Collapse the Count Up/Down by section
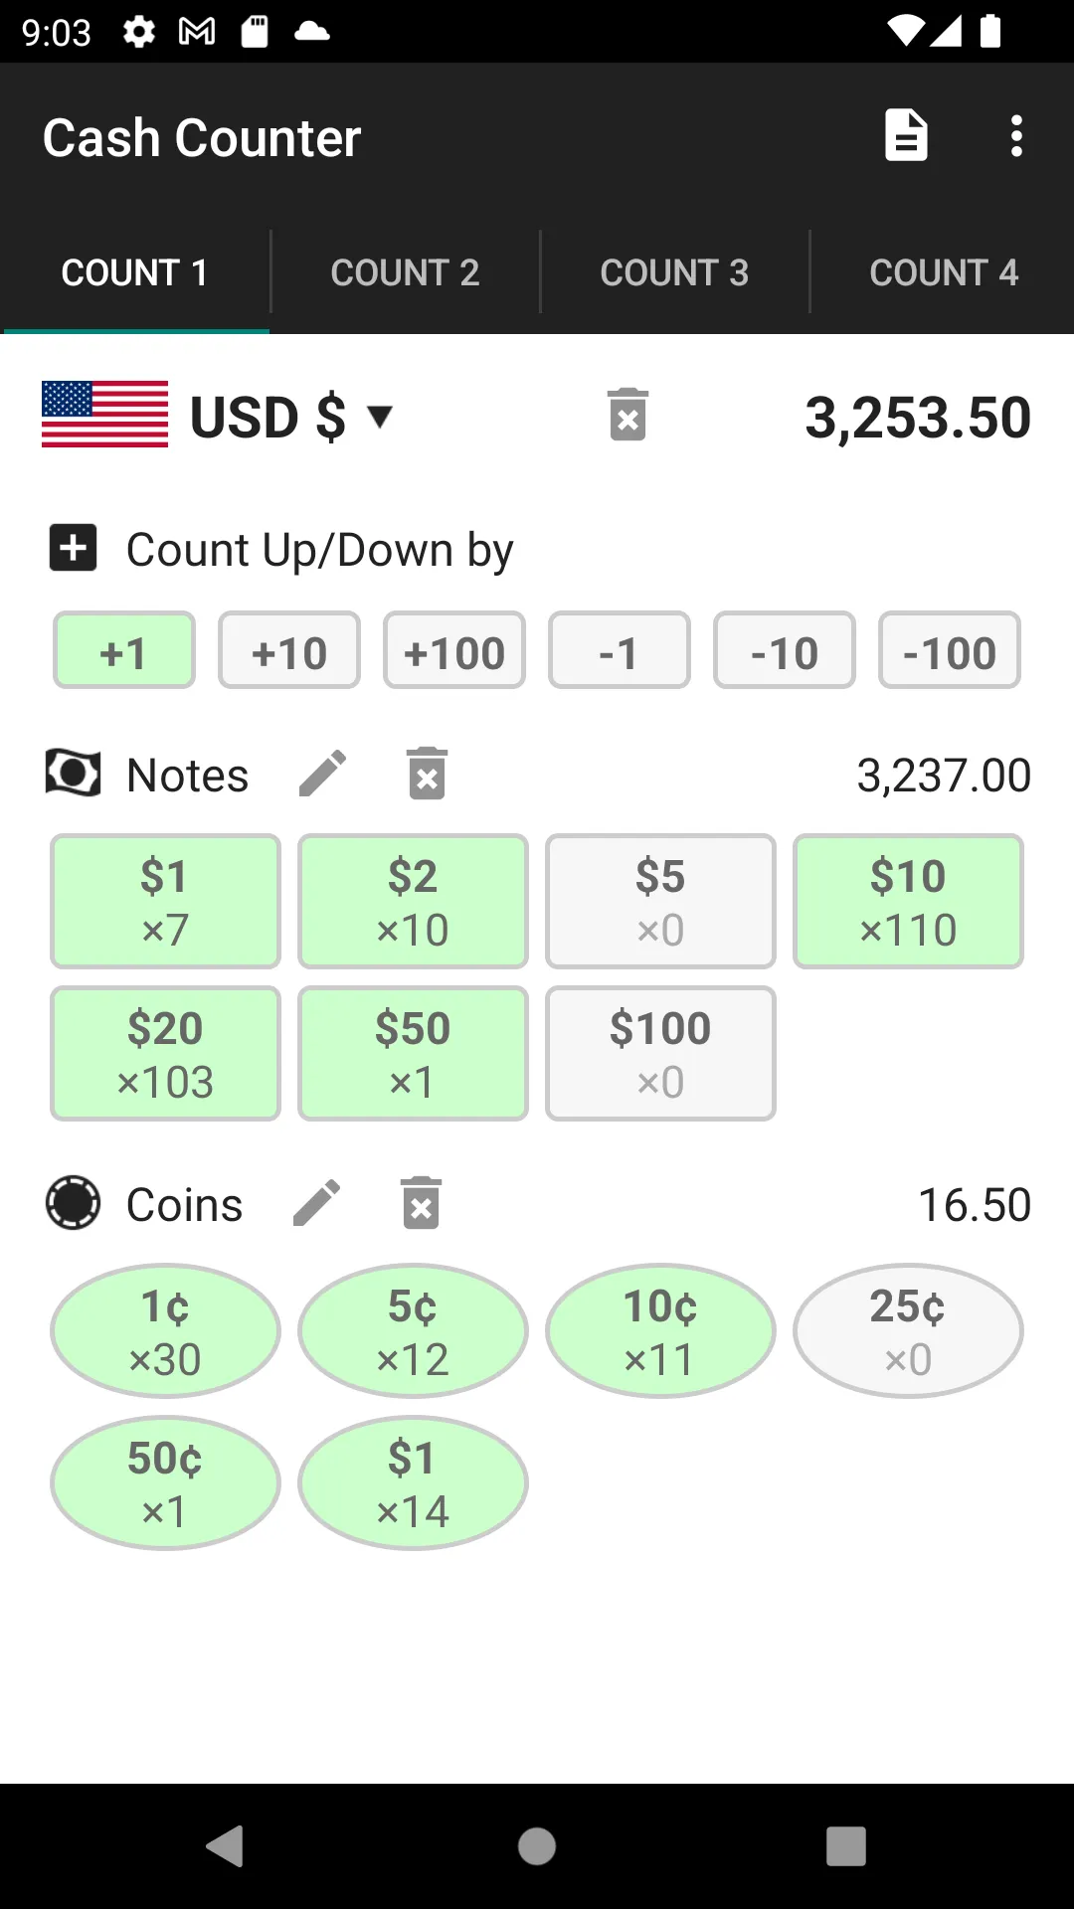The height and width of the screenshot is (1909, 1074). [x=74, y=548]
